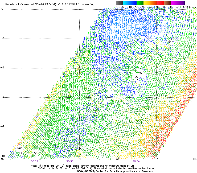Screen dimensions: 197x173
Task: Click the longitude label 54
Action: tap(118, 159)
